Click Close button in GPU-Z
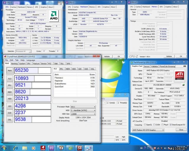 click(x=181, y=130)
